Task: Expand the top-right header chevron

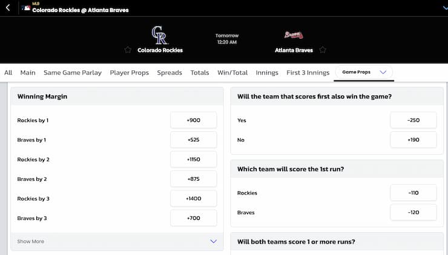Action: pos(444,8)
